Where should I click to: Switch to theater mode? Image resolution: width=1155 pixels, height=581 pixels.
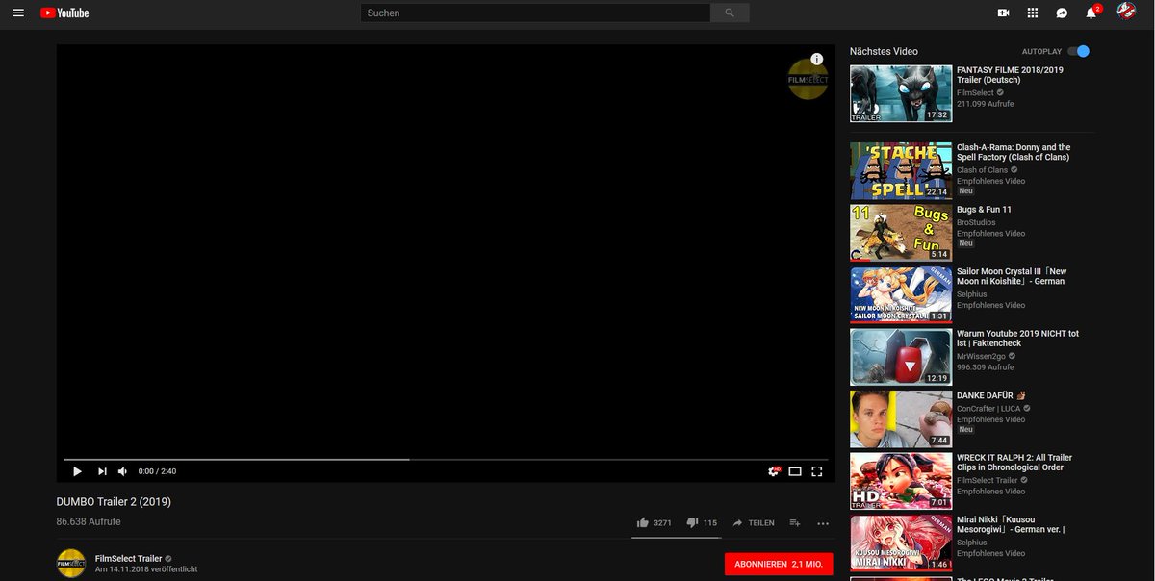click(795, 471)
